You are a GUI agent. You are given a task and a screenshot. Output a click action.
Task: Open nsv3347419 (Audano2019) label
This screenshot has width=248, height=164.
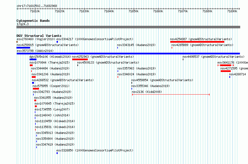(55, 144)
